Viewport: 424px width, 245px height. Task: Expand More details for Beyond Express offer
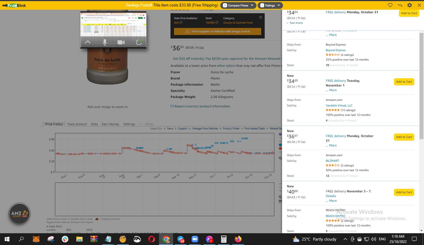[333, 35]
